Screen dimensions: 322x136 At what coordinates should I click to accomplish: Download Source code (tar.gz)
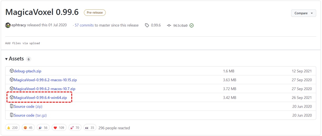coord(30,115)
